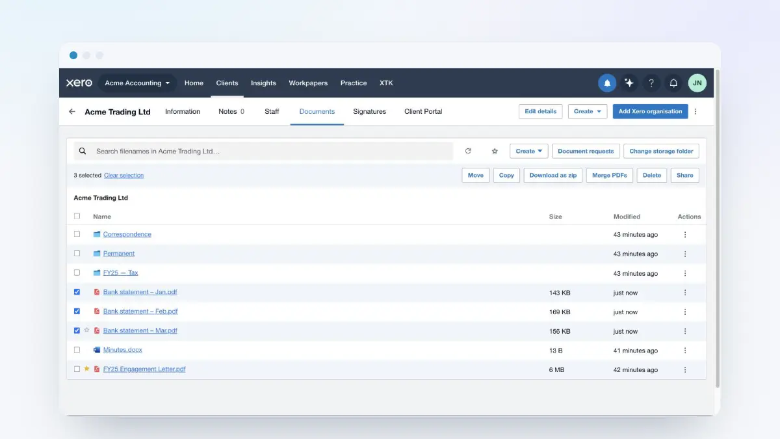Switch to the Signatures tab
This screenshot has height=439, width=780.
(x=369, y=112)
